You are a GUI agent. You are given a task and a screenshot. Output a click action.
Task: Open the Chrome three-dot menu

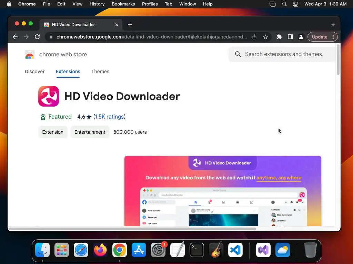pyautogui.click(x=333, y=37)
